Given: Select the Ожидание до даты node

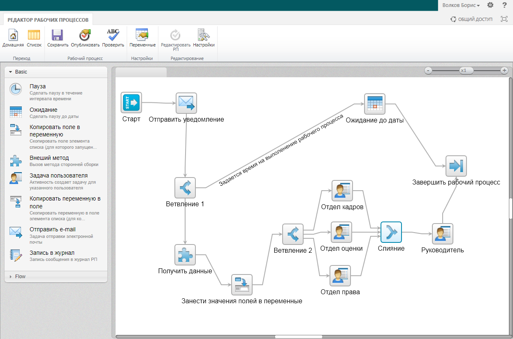Looking at the screenshot, I should (374, 104).
